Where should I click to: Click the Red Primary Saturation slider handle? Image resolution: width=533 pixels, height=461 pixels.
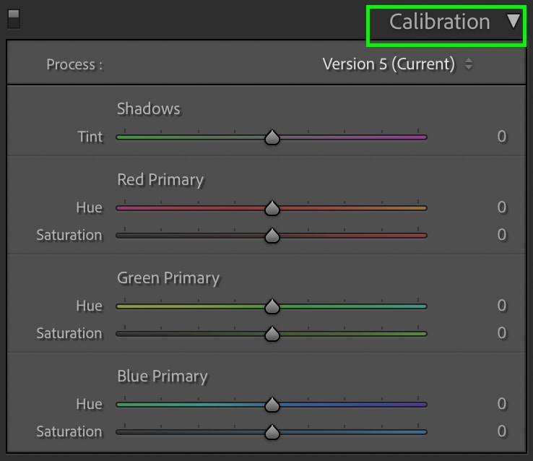coord(272,236)
